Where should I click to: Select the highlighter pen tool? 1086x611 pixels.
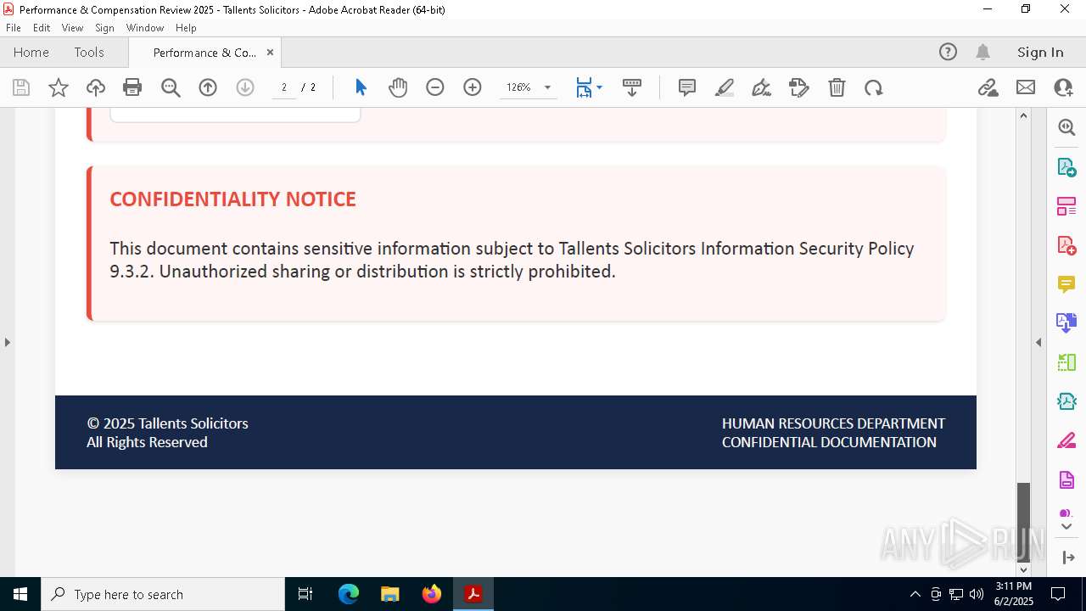(725, 87)
